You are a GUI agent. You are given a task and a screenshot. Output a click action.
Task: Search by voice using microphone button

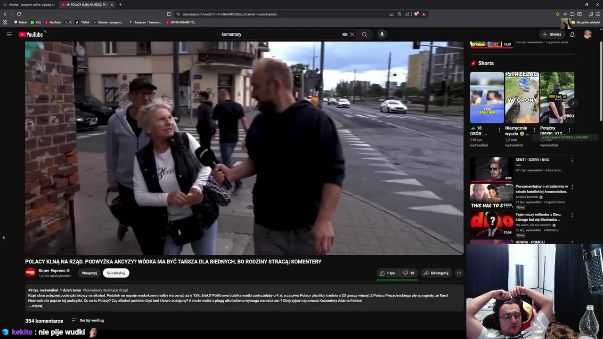click(382, 34)
